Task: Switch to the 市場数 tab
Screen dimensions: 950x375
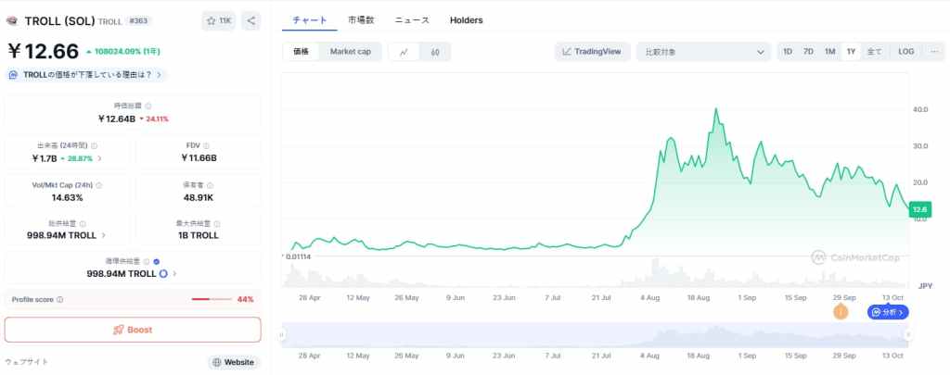Action: click(x=362, y=19)
